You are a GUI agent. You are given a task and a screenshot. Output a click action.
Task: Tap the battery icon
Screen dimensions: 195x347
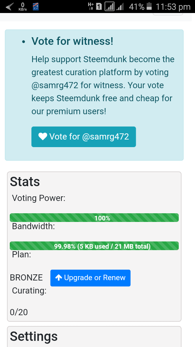(x=149, y=6)
